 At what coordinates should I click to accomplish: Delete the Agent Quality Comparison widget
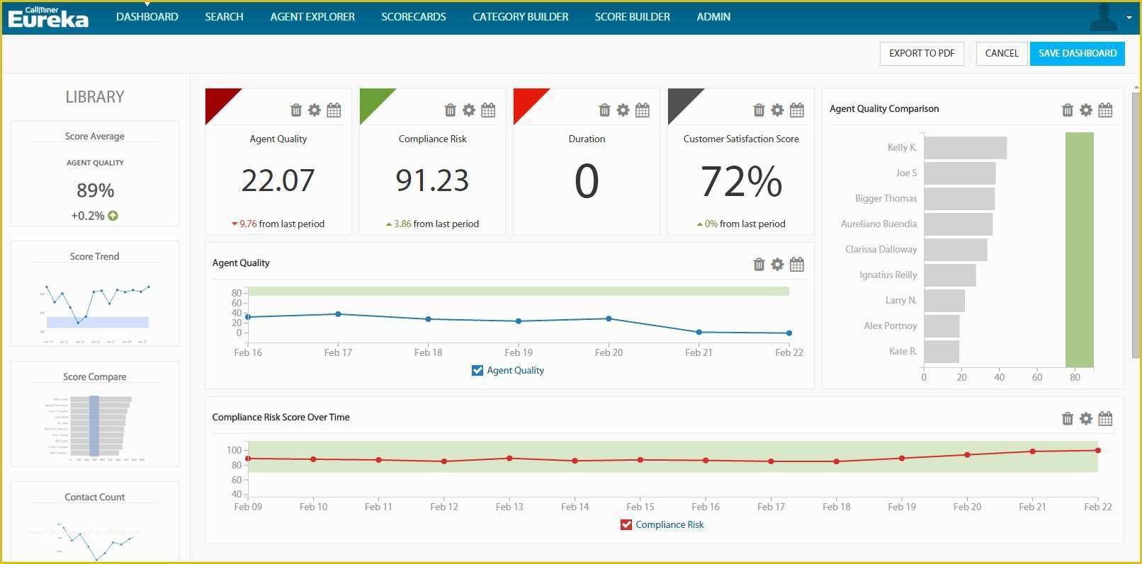tap(1068, 110)
